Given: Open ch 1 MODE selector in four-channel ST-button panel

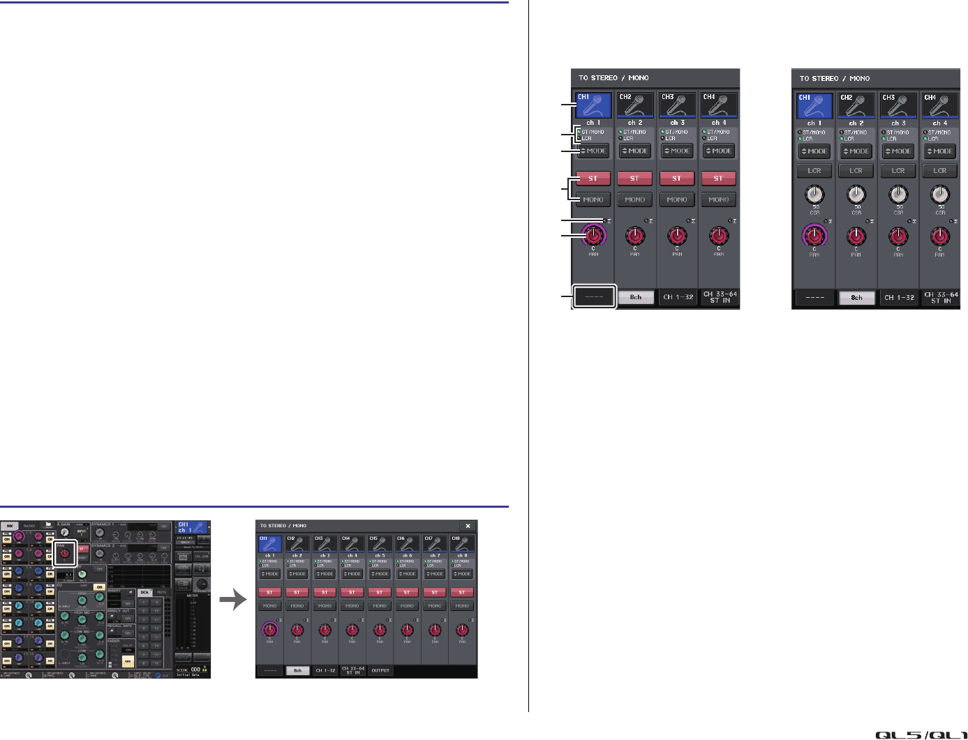Looking at the screenshot, I should [593, 151].
